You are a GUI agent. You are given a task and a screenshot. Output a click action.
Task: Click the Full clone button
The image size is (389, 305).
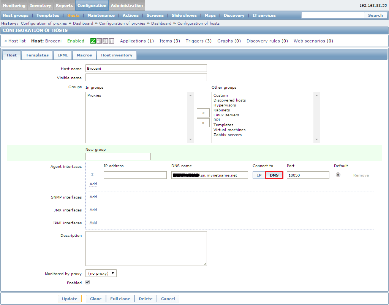coord(120,299)
